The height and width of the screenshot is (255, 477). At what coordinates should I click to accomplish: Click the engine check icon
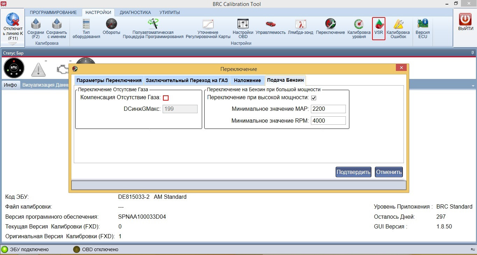point(63,69)
